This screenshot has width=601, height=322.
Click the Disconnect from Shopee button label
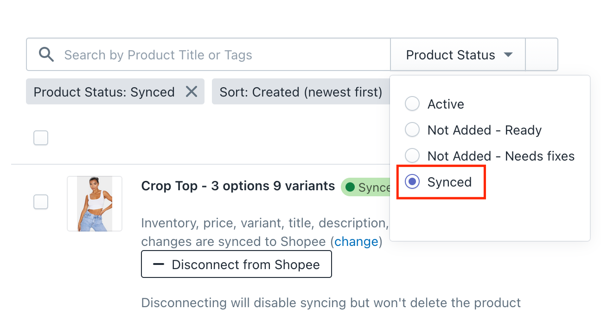[246, 264]
